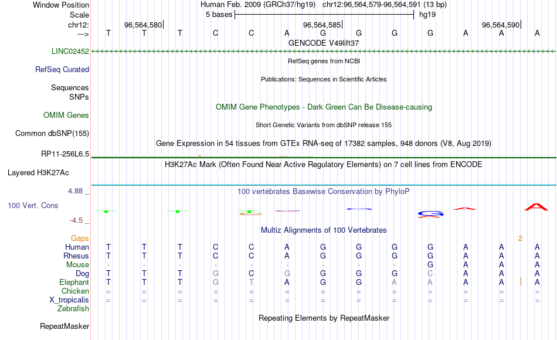Click the sequence direction arrow --->
The image size is (557, 340).
83,34
